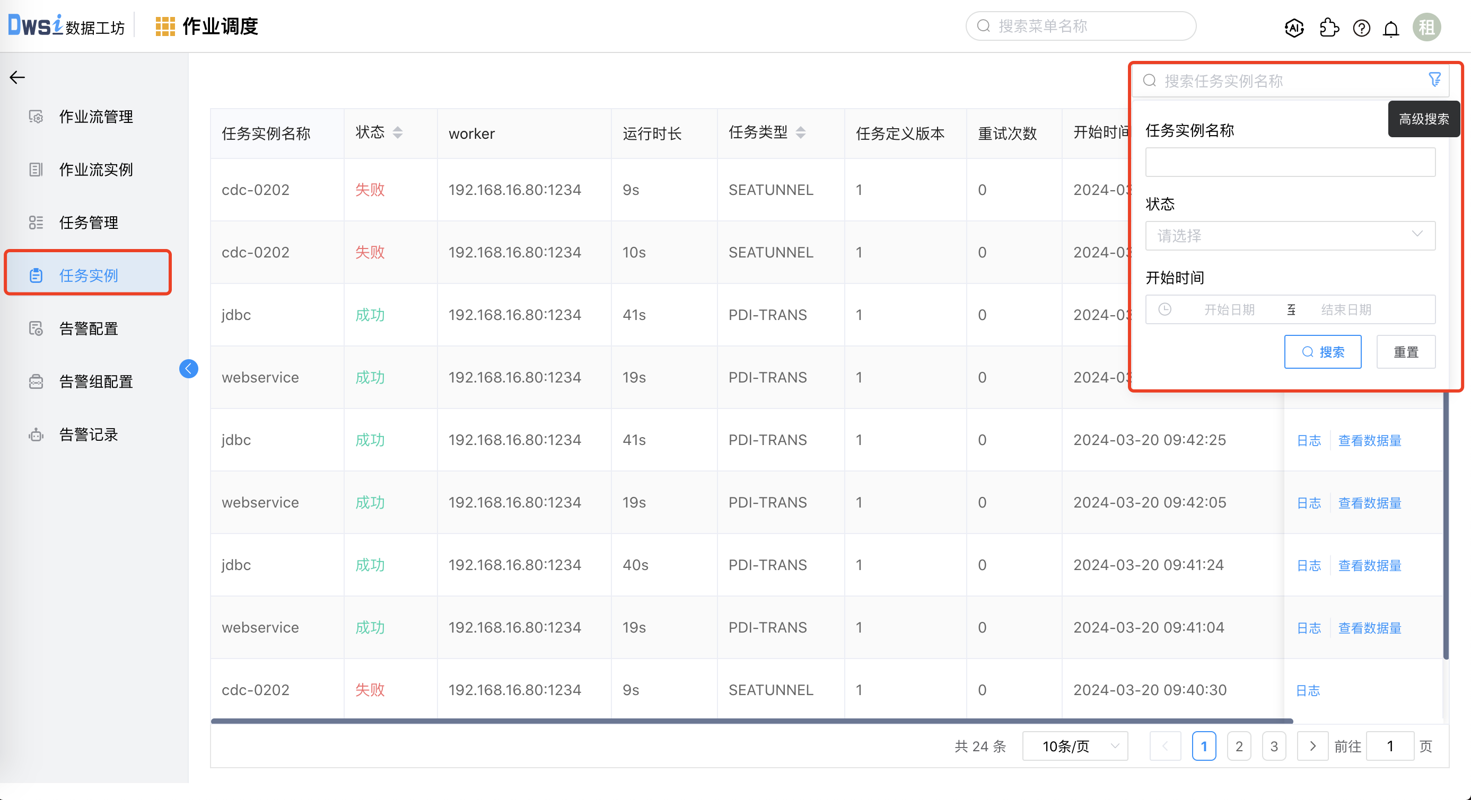This screenshot has width=1471, height=800.
Task: Click the 重置 reset button
Action: click(1405, 351)
